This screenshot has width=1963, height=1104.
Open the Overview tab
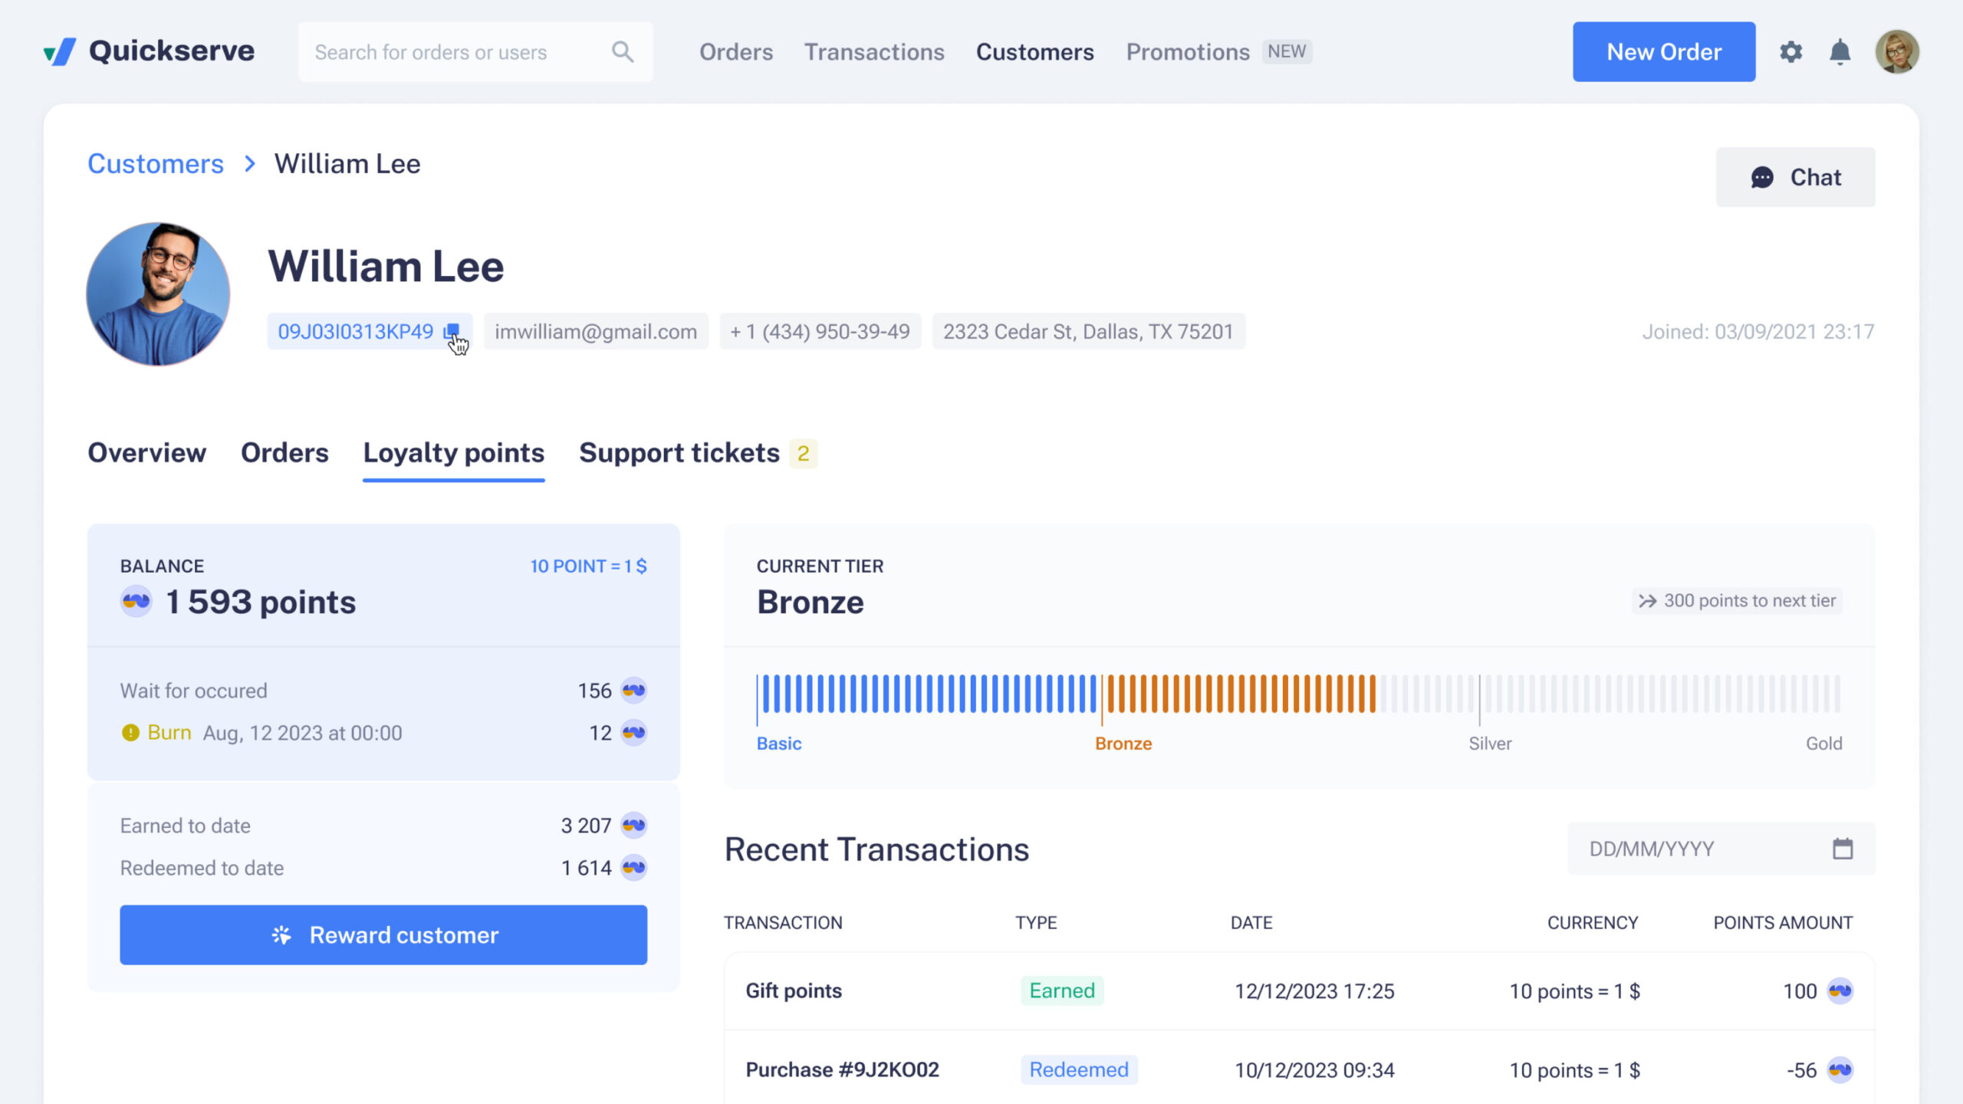146,453
